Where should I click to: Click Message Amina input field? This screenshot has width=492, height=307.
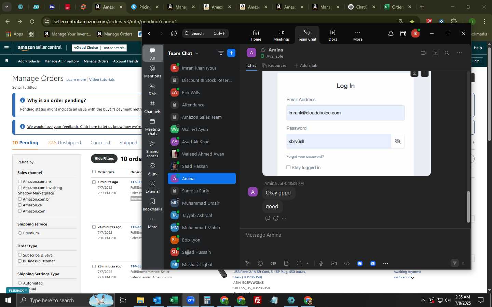point(355,235)
